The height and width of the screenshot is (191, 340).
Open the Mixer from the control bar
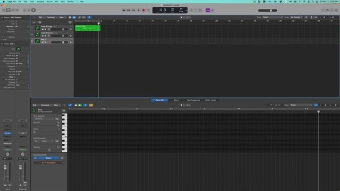[29, 10]
